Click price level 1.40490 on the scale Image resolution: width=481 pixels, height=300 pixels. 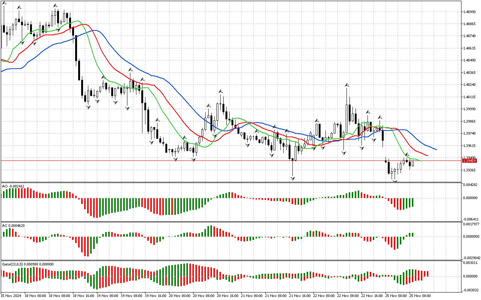point(470,60)
